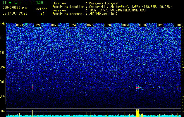Click the 0327 time marker
Viewport: 184px width, 117px height.
pos(125,25)
